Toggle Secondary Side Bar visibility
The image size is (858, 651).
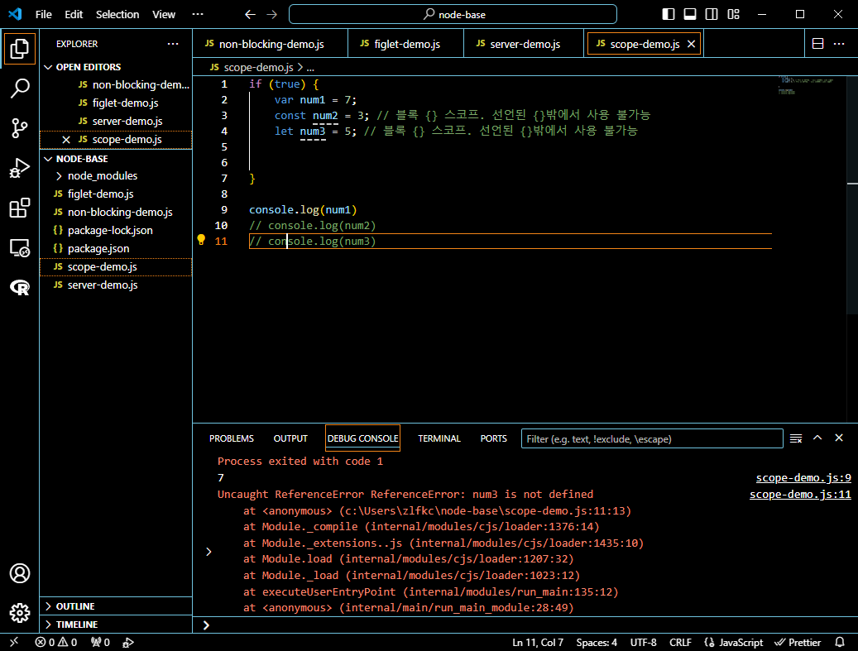pyautogui.click(x=712, y=14)
